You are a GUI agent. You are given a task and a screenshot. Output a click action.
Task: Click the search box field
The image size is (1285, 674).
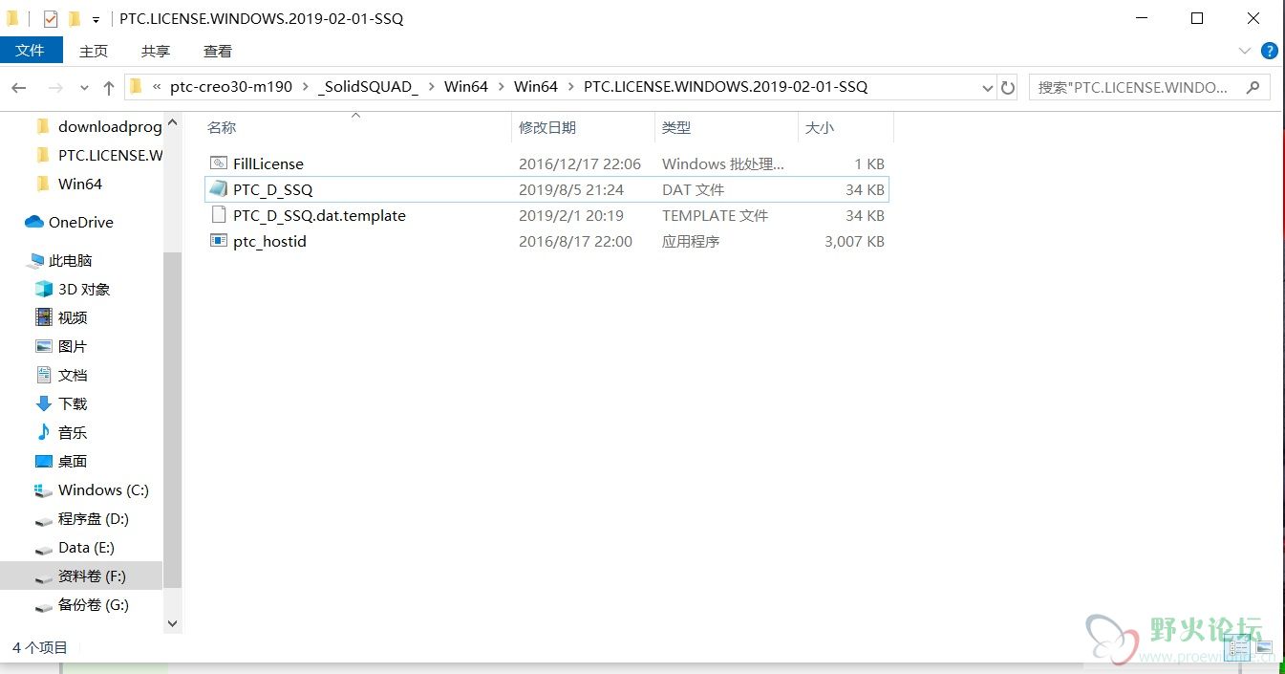click(x=1148, y=87)
